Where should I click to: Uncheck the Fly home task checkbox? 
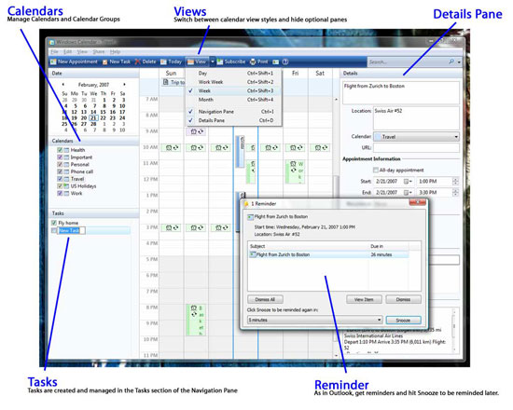tap(54, 223)
